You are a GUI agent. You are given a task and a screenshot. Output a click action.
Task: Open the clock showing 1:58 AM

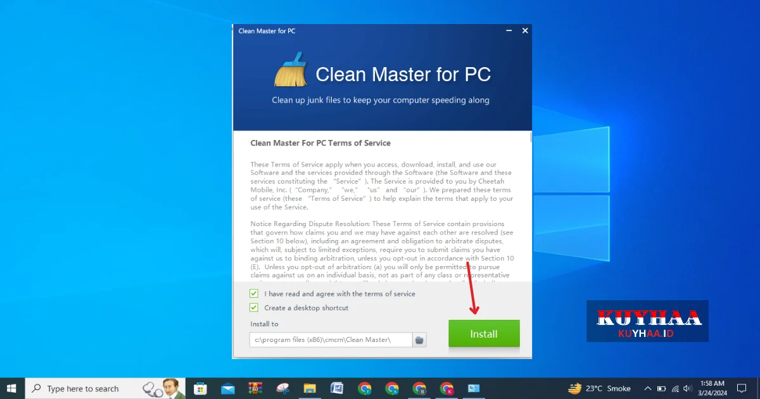point(712,388)
